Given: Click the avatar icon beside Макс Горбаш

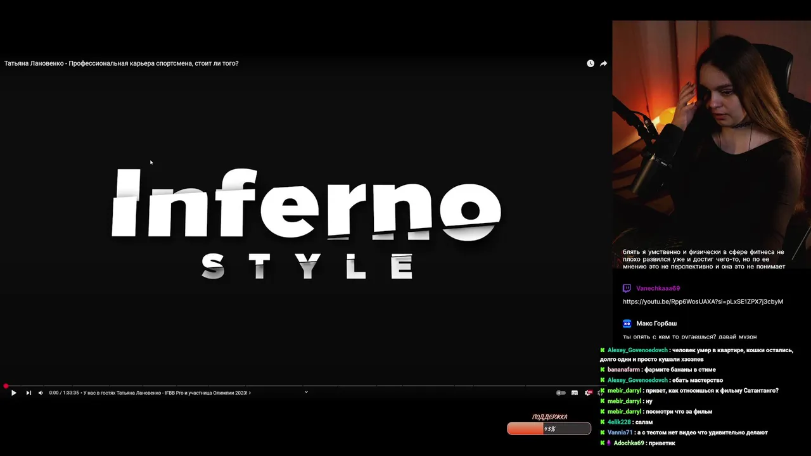Looking at the screenshot, I should tap(627, 323).
